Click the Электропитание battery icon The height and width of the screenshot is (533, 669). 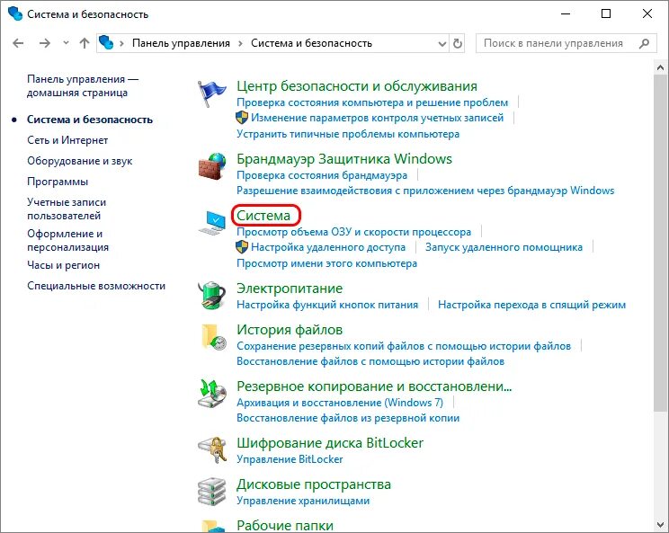[212, 295]
